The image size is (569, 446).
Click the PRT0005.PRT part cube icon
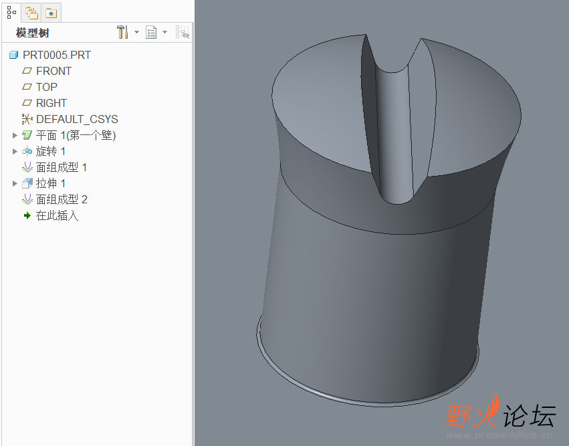click(13, 55)
